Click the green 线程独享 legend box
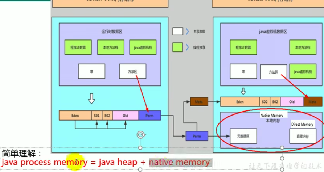The height and width of the screenshot is (172, 324). point(178,47)
